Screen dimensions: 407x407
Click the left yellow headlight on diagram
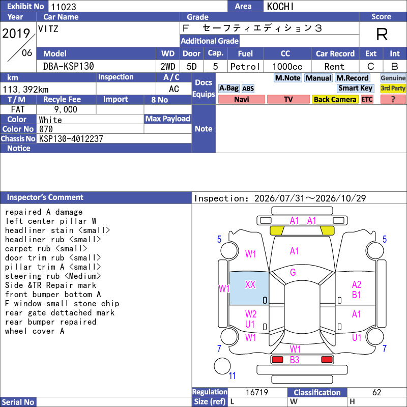(x=277, y=230)
